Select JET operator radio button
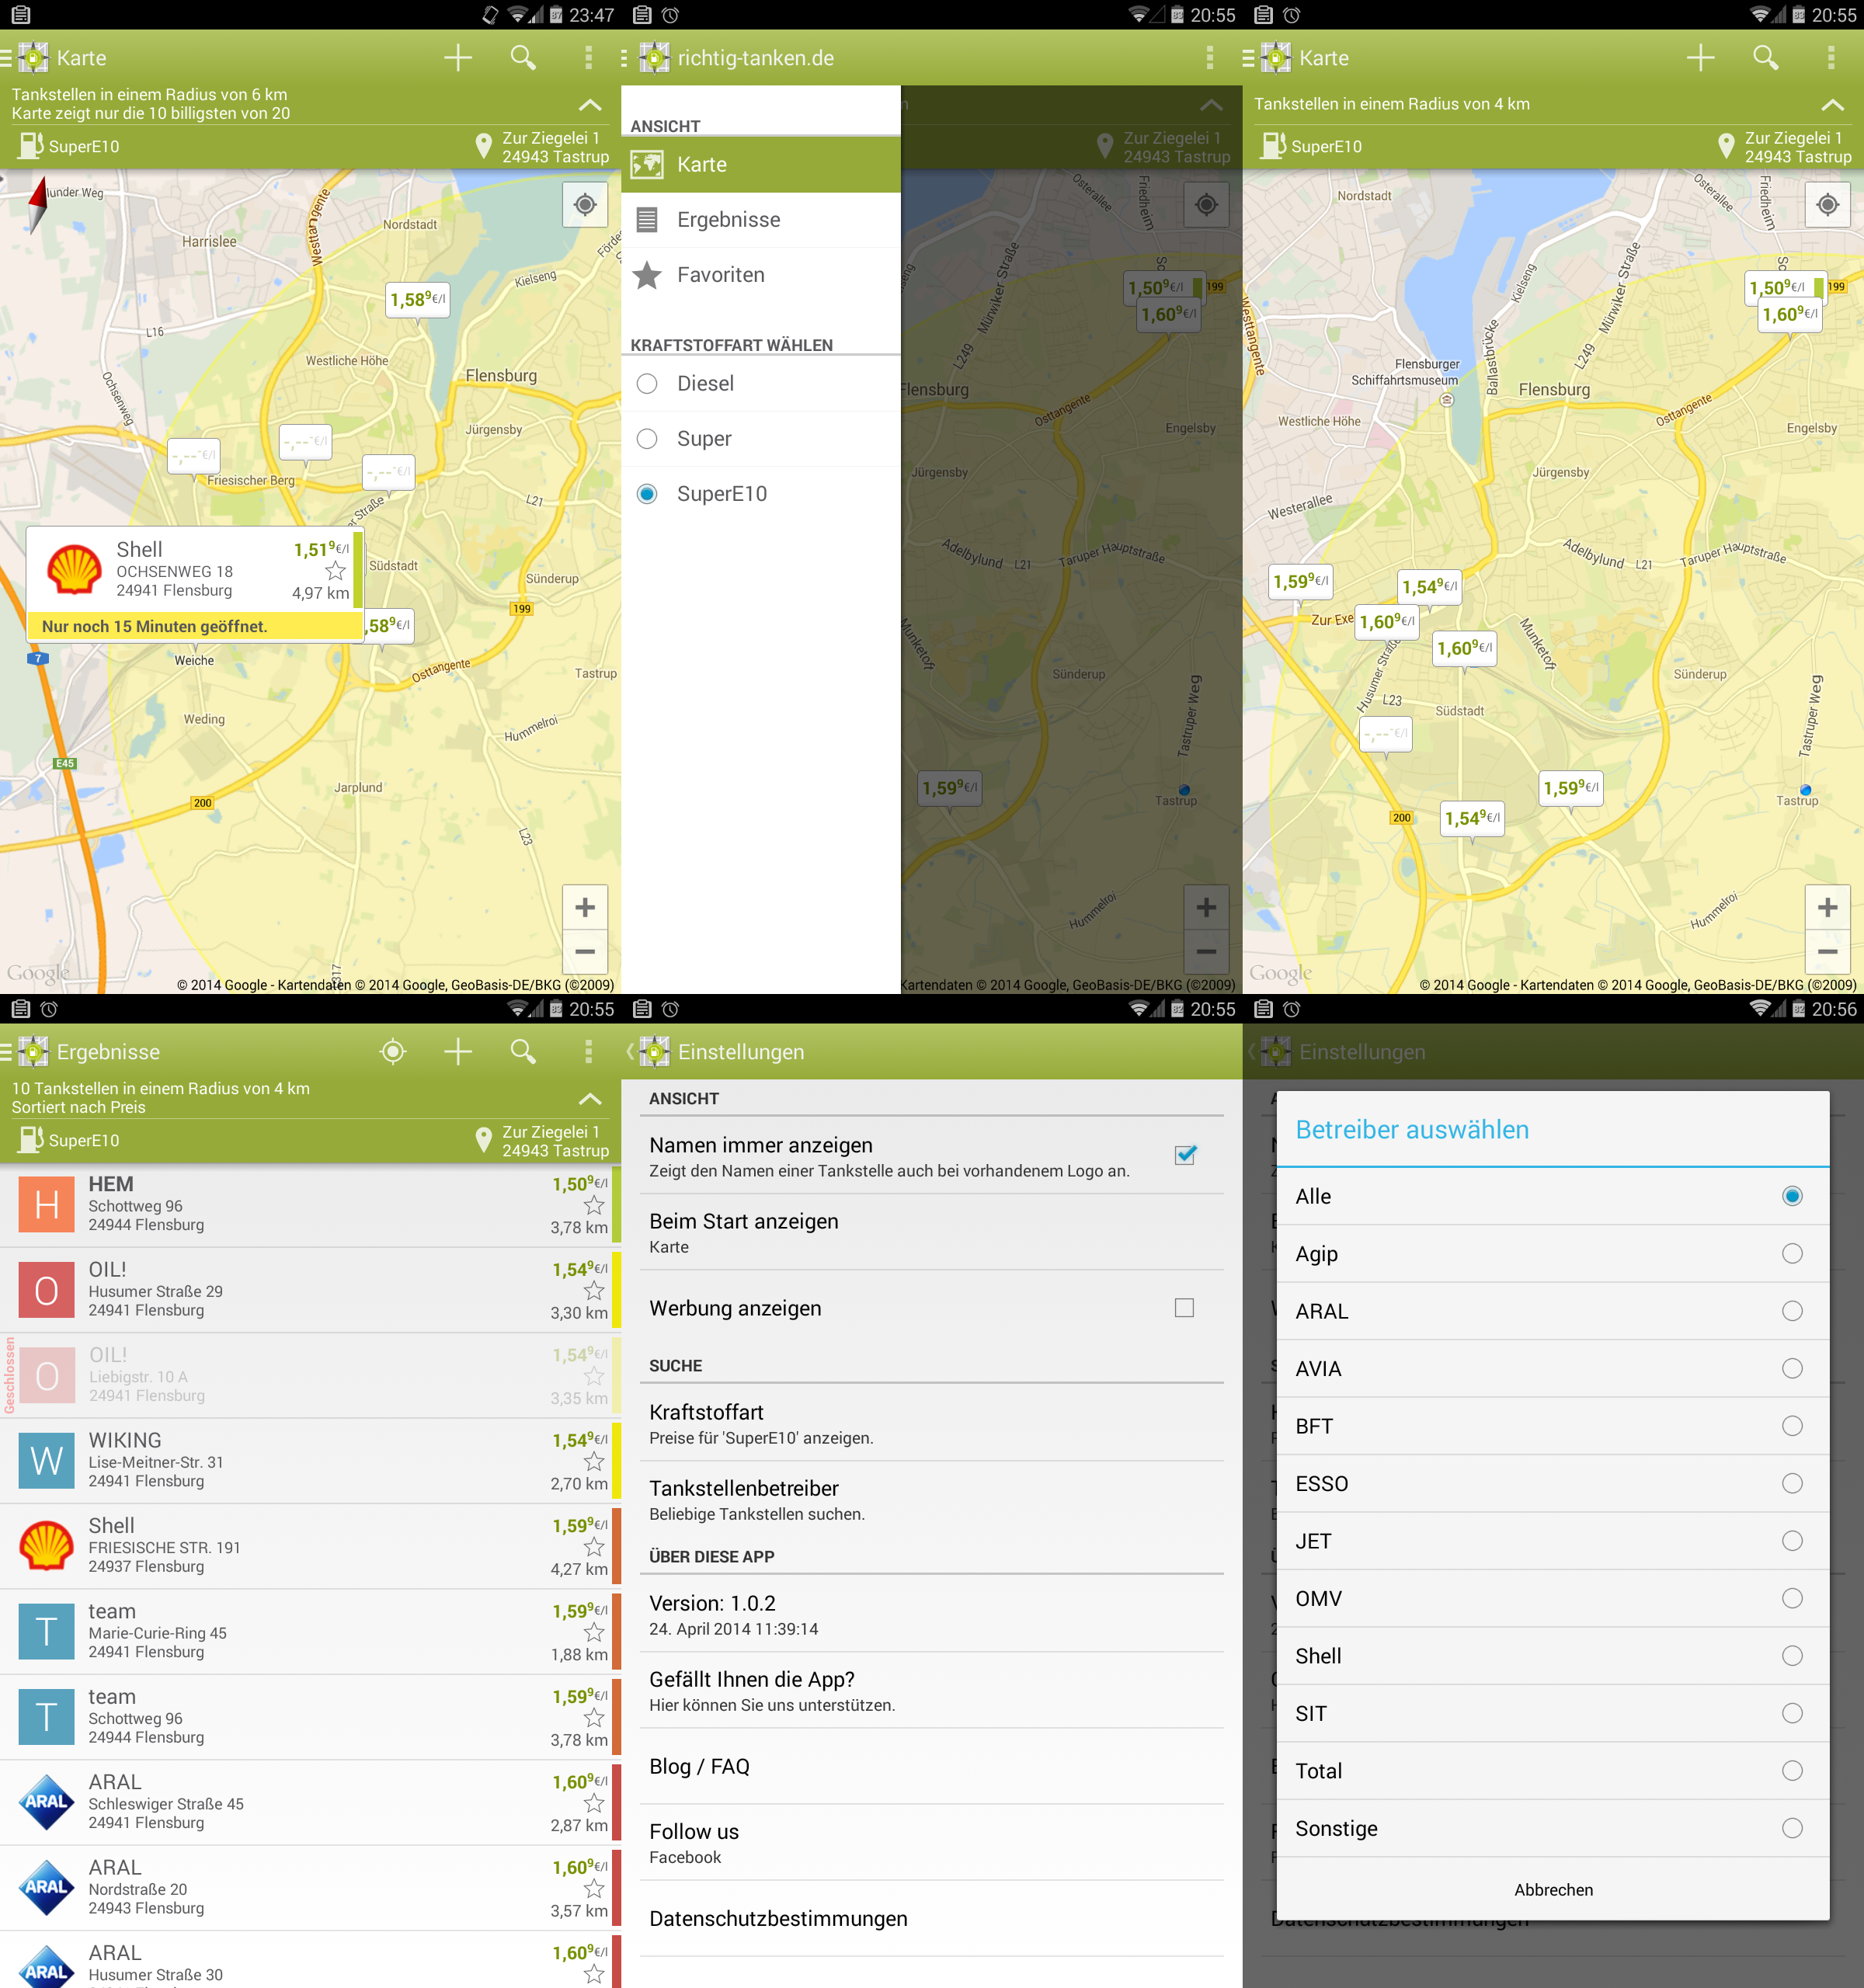 (x=1792, y=1541)
